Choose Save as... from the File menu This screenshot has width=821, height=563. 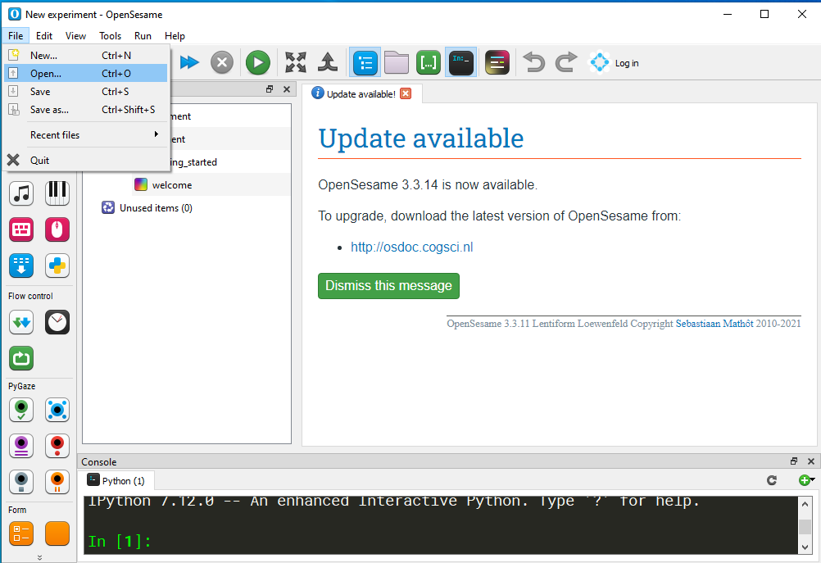(x=86, y=110)
